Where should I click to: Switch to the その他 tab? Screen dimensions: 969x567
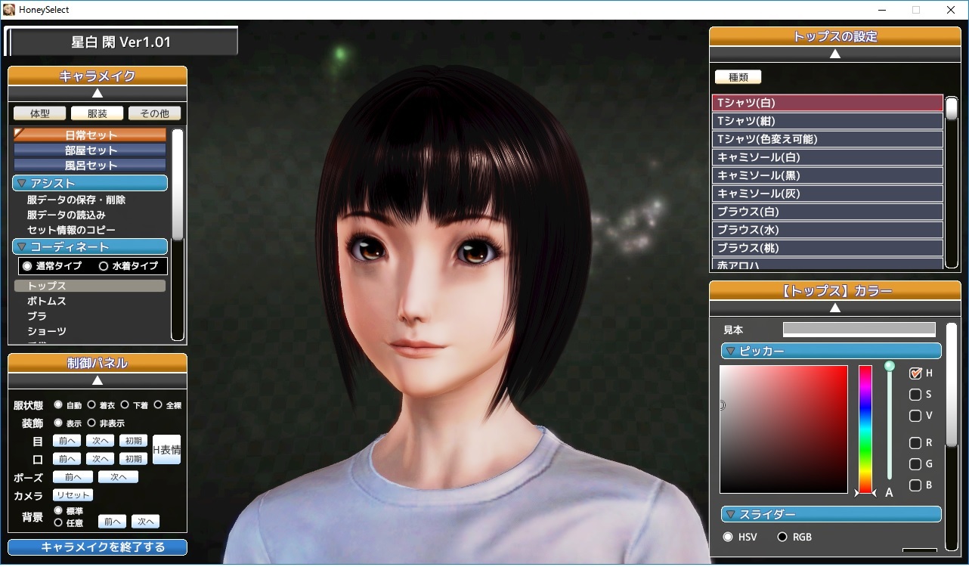(154, 113)
